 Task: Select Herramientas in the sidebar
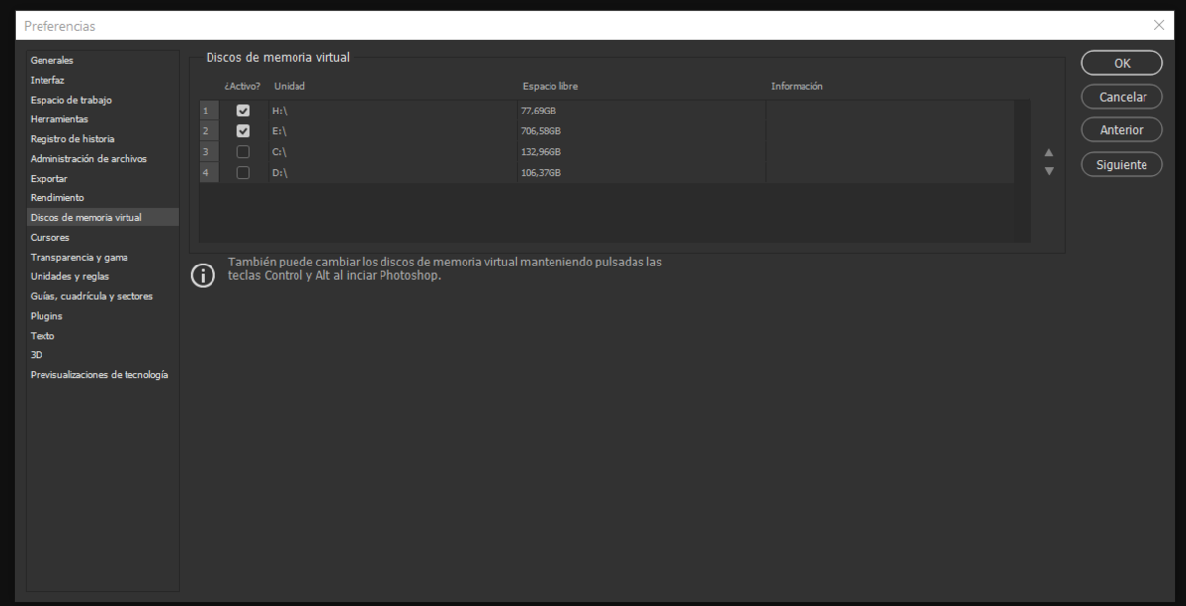click(103, 119)
